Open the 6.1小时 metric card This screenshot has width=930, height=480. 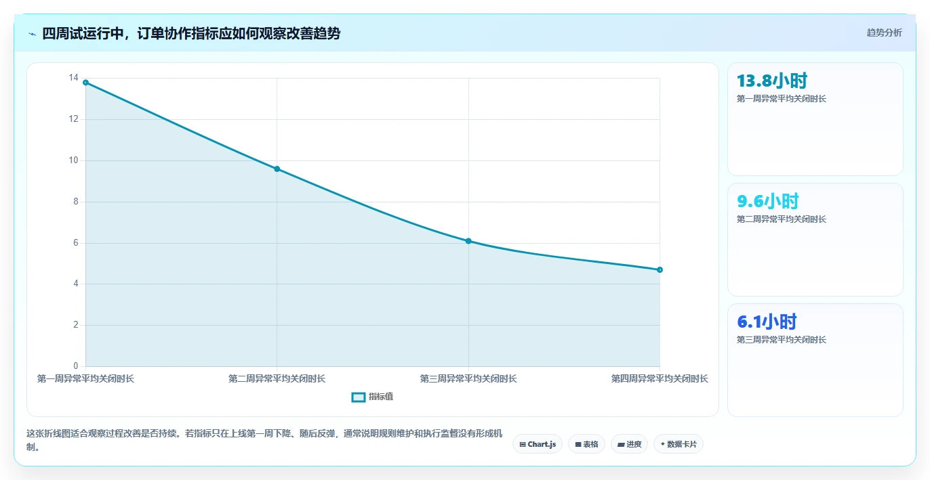[x=815, y=360]
